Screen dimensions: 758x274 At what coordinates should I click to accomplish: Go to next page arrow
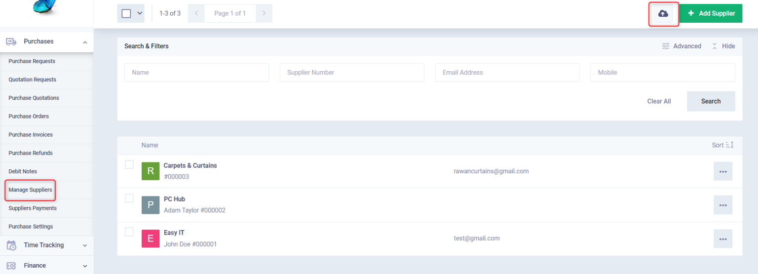coord(264,13)
